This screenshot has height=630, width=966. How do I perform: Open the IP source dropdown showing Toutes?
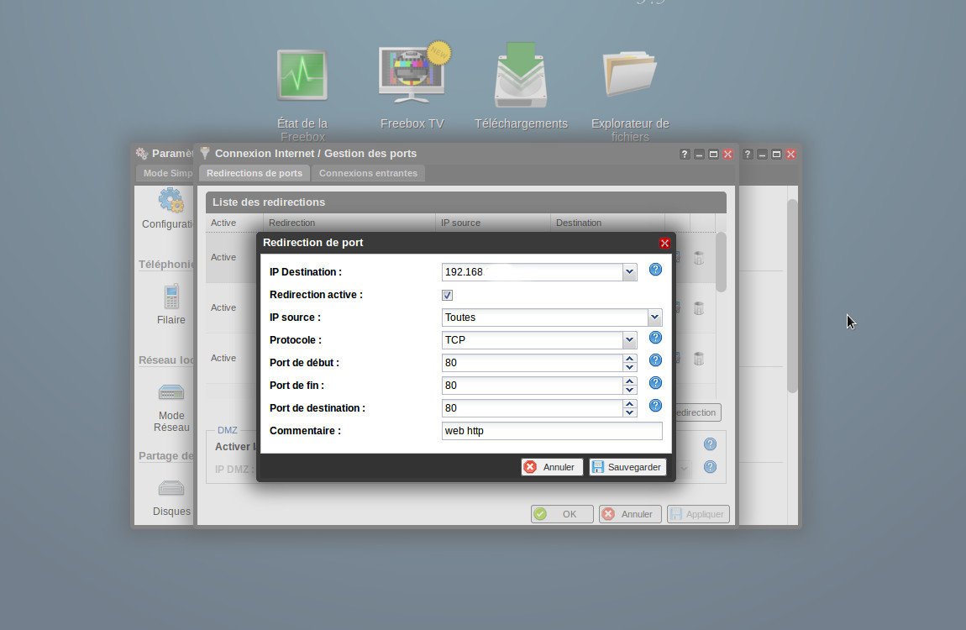[x=654, y=318]
